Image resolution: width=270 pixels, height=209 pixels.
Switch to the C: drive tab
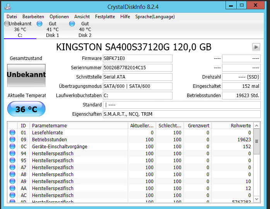tap(20, 29)
